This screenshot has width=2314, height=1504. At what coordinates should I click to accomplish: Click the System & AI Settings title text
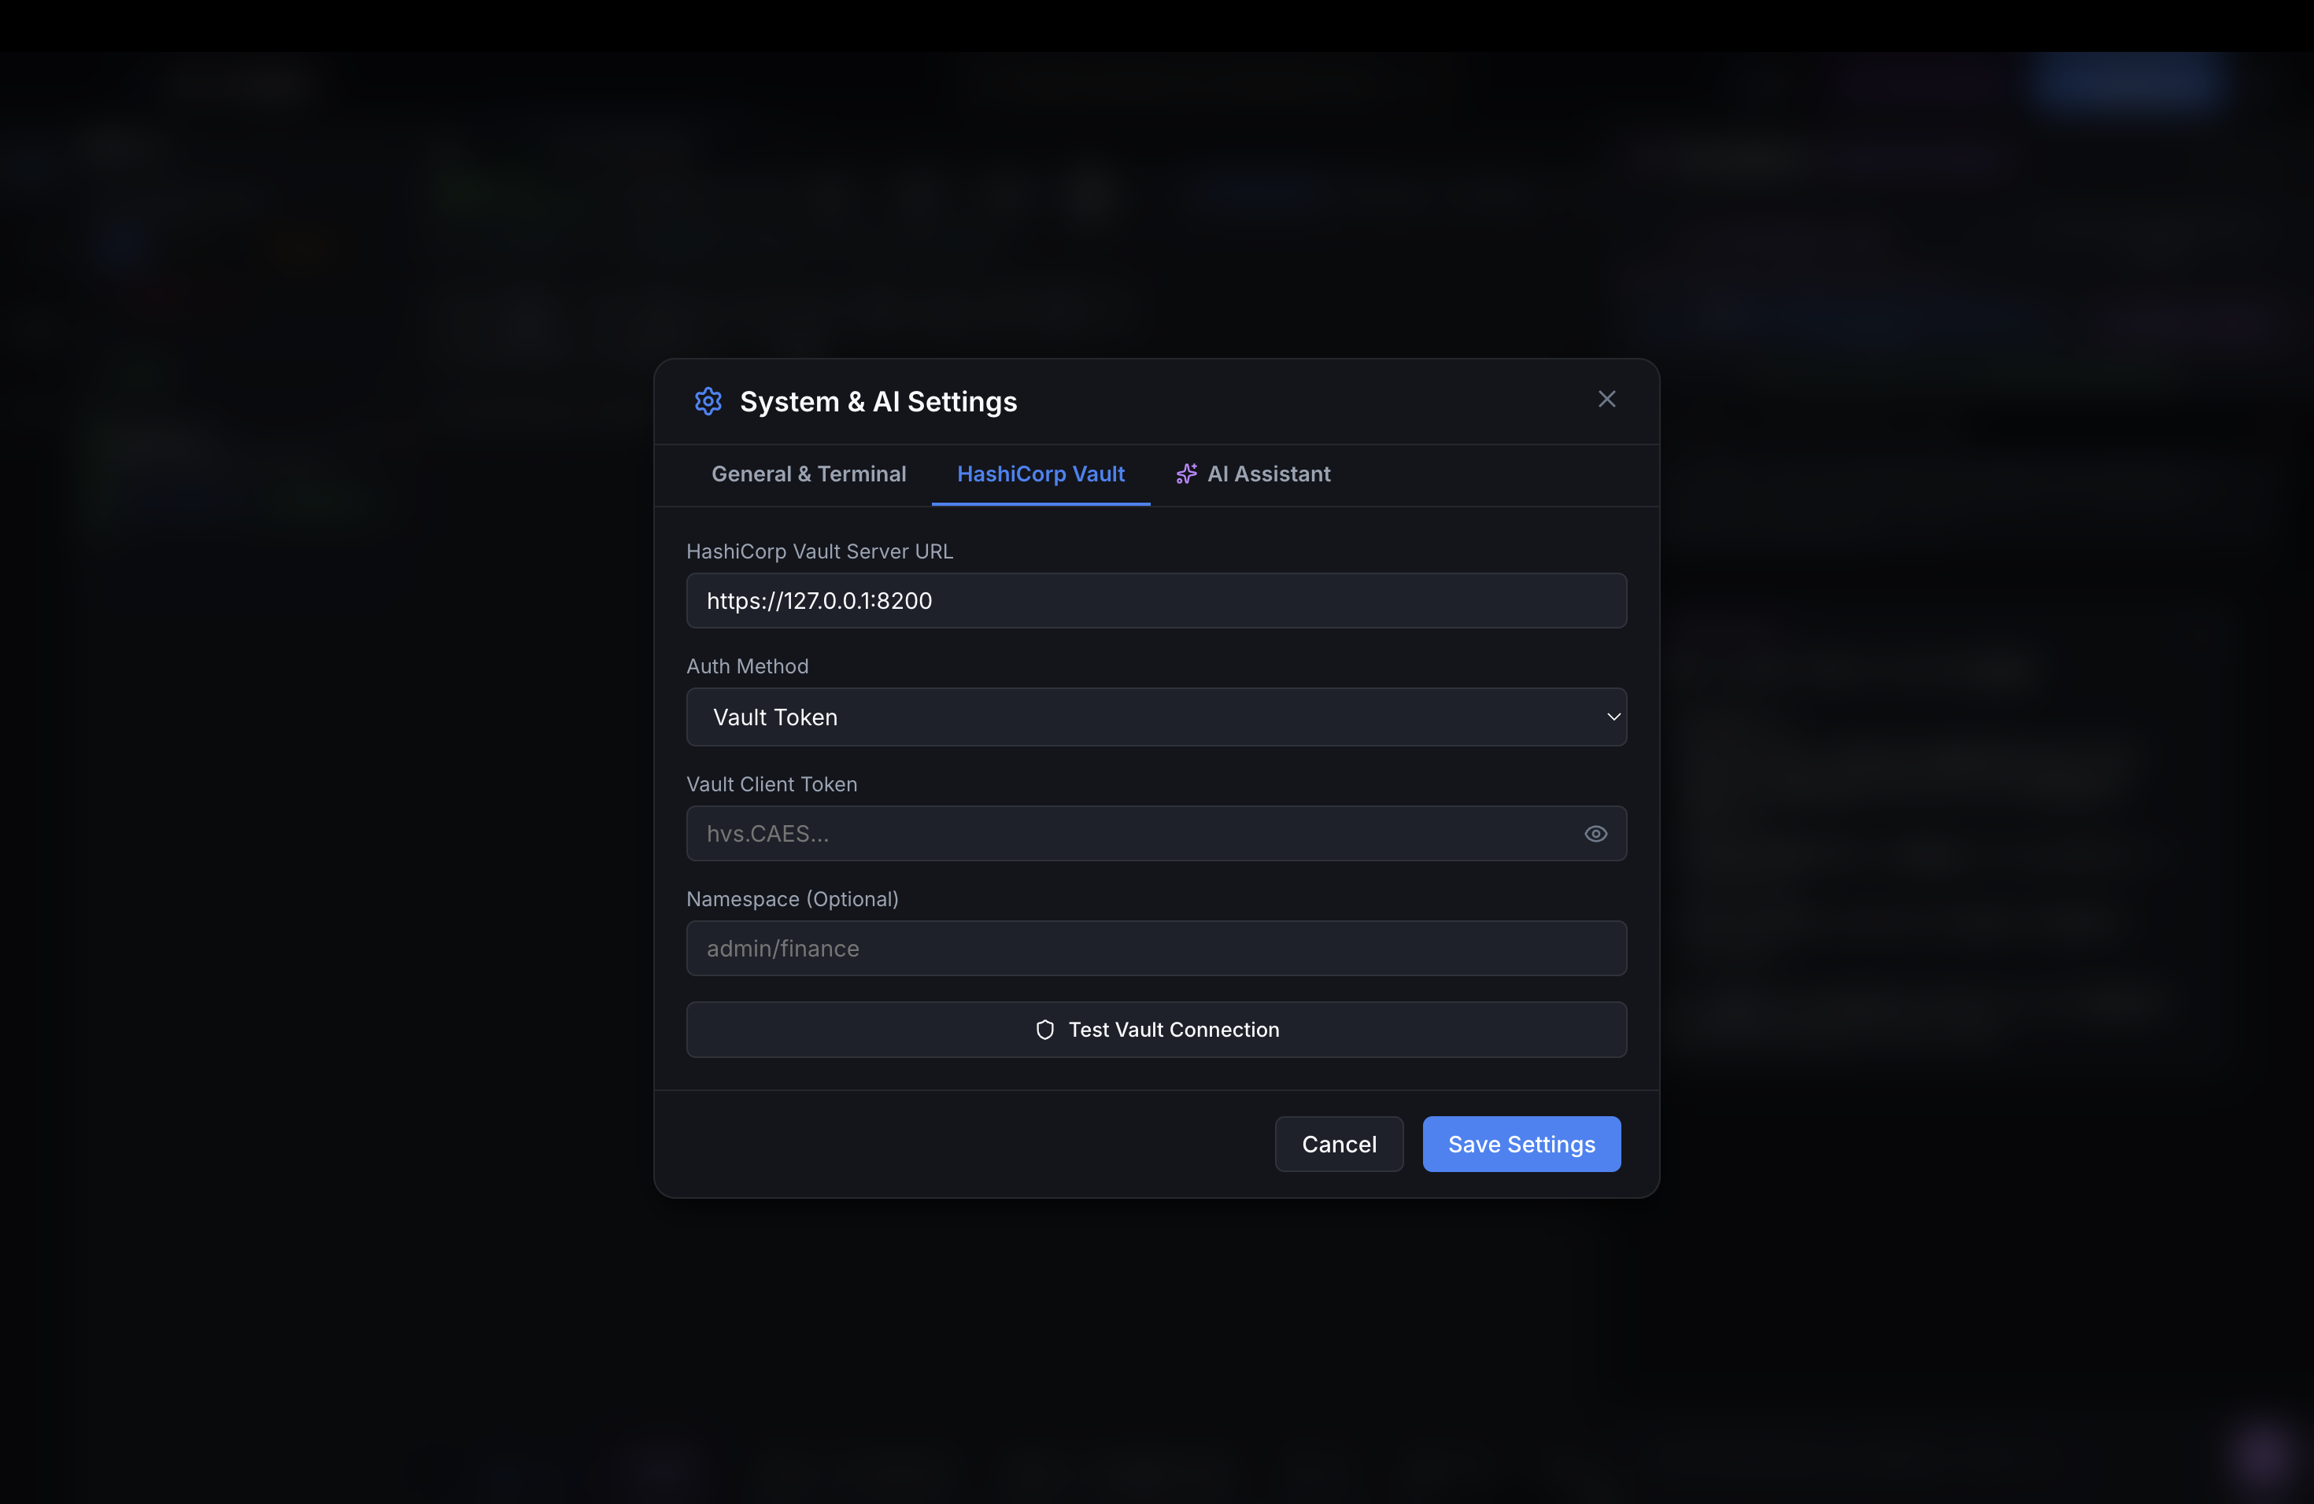(x=878, y=401)
